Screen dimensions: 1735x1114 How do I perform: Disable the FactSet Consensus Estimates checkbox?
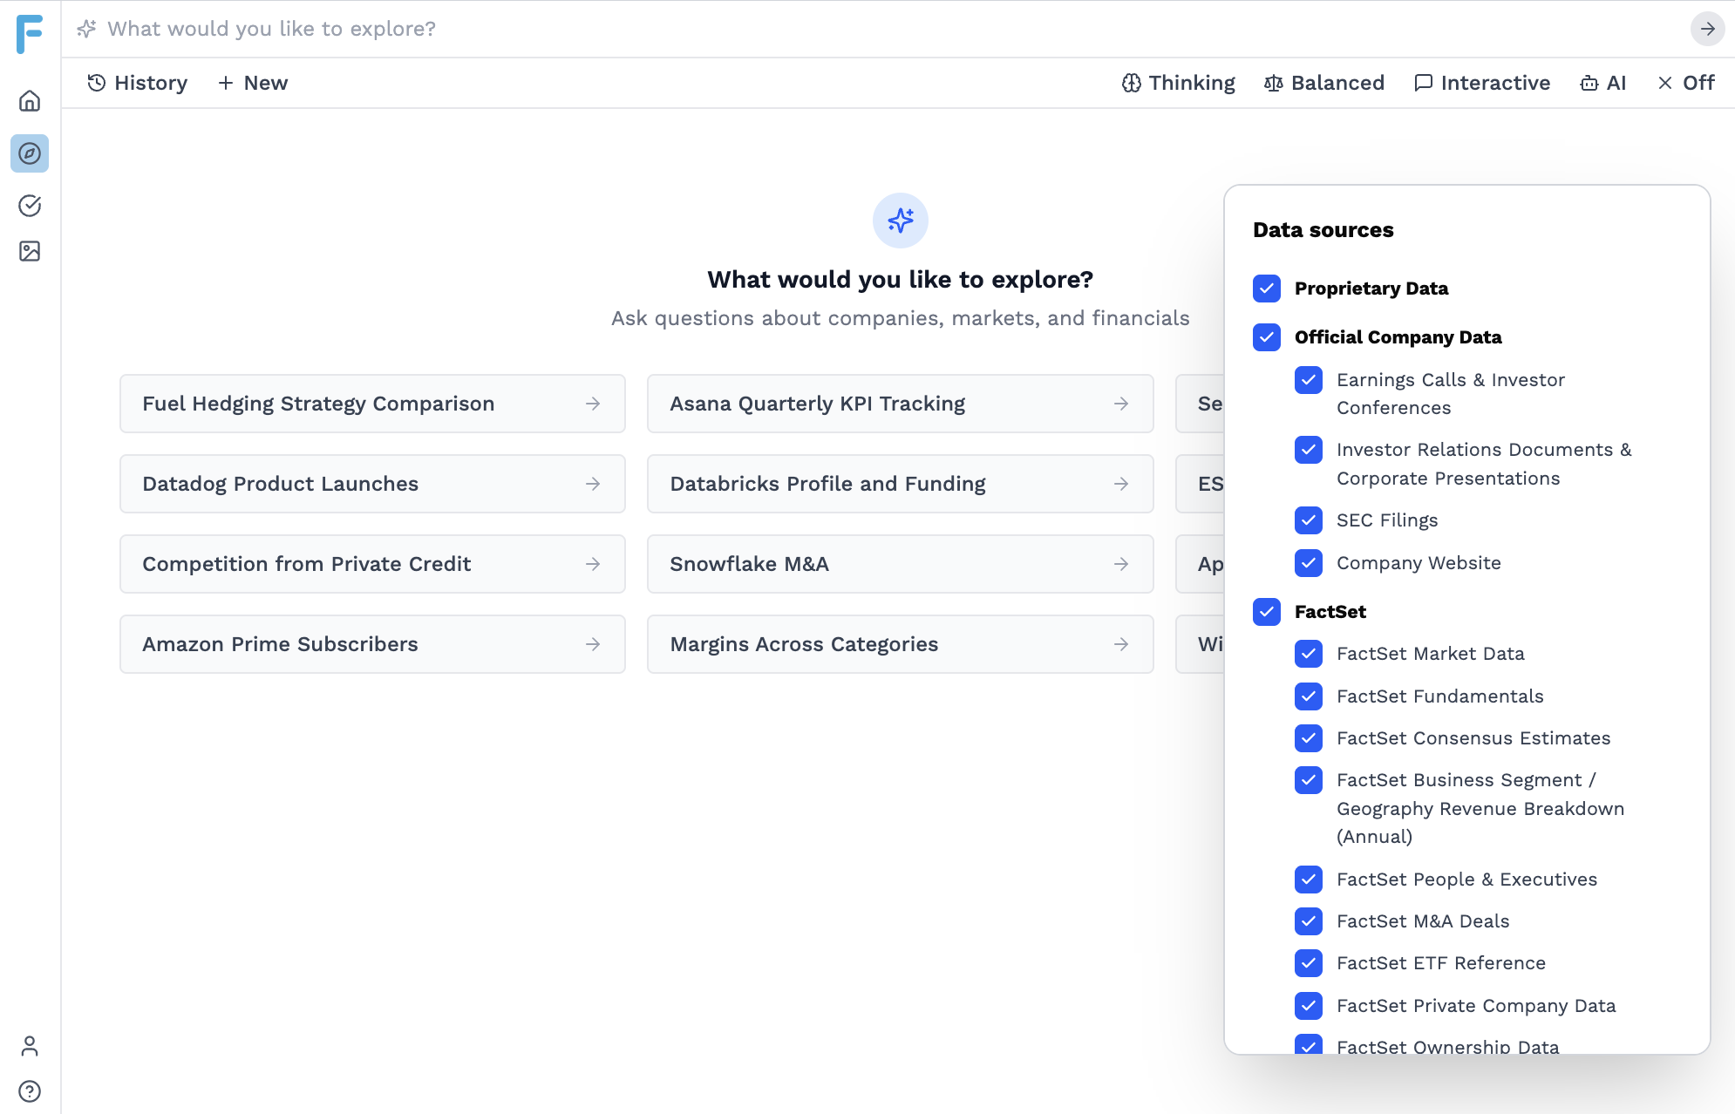tap(1309, 738)
